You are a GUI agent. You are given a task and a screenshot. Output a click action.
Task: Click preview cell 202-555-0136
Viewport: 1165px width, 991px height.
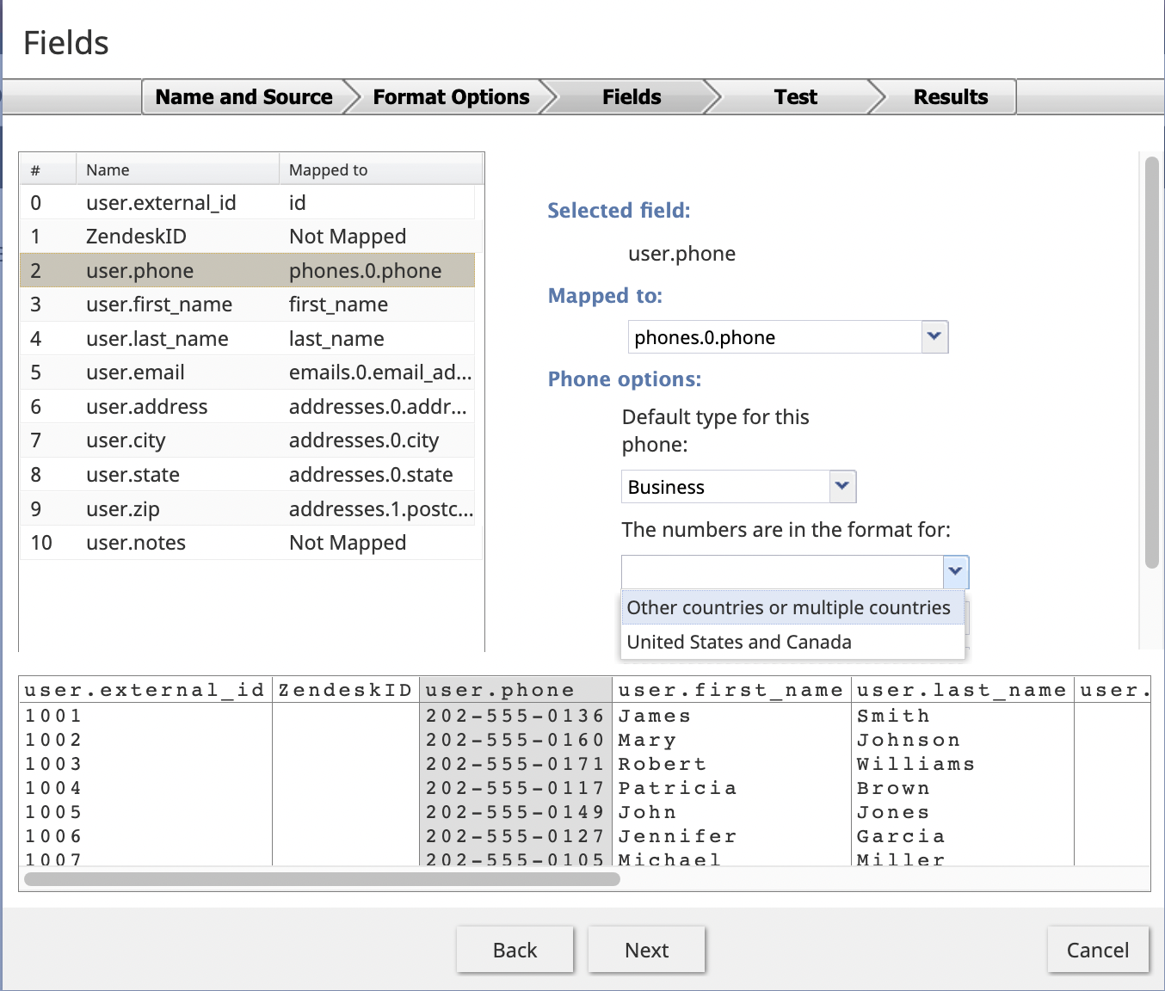pos(515,716)
